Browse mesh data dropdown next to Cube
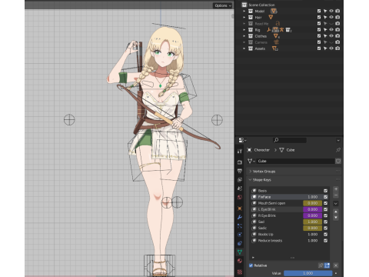 [251, 161]
